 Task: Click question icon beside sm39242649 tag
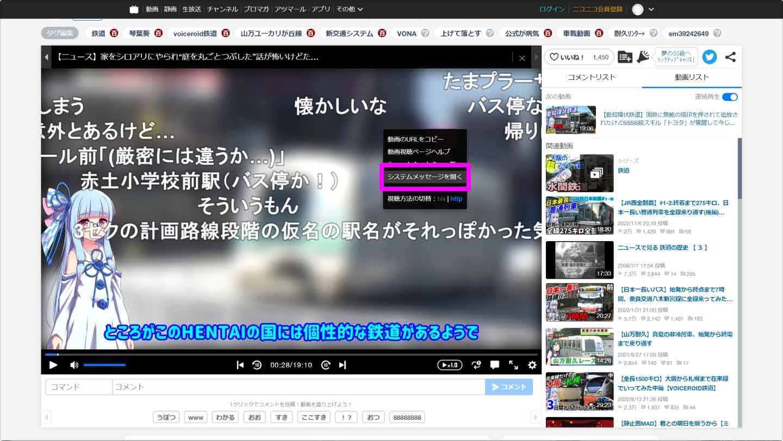tap(717, 33)
